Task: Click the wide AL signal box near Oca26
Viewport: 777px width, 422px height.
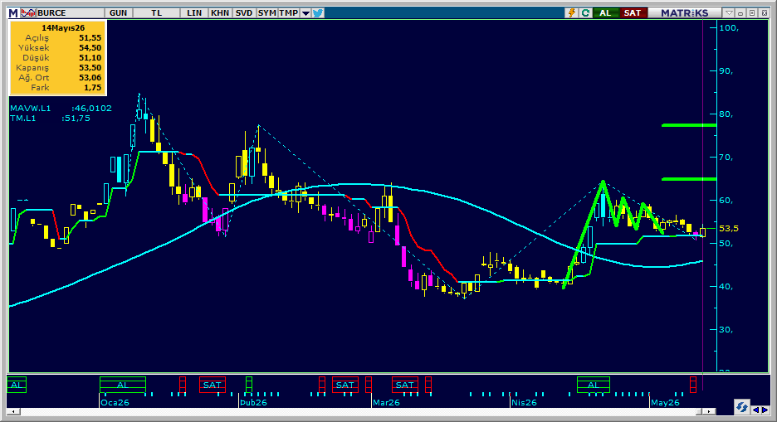Action: pos(123,385)
